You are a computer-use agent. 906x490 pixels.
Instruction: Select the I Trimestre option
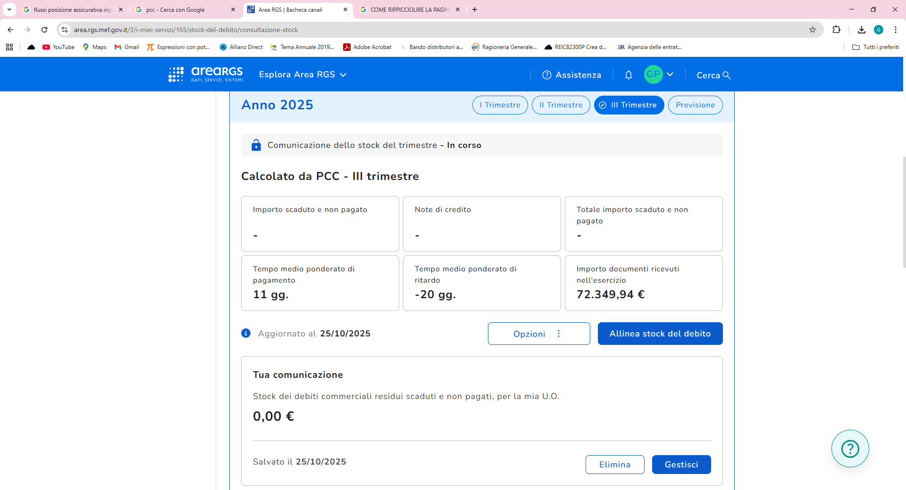(x=500, y=105)
